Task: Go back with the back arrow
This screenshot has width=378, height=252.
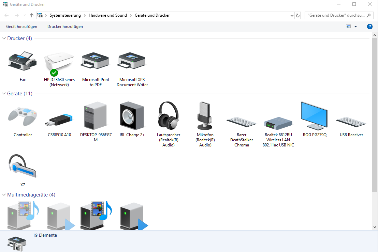Action: pyautogui.click(x=6, y=15)
